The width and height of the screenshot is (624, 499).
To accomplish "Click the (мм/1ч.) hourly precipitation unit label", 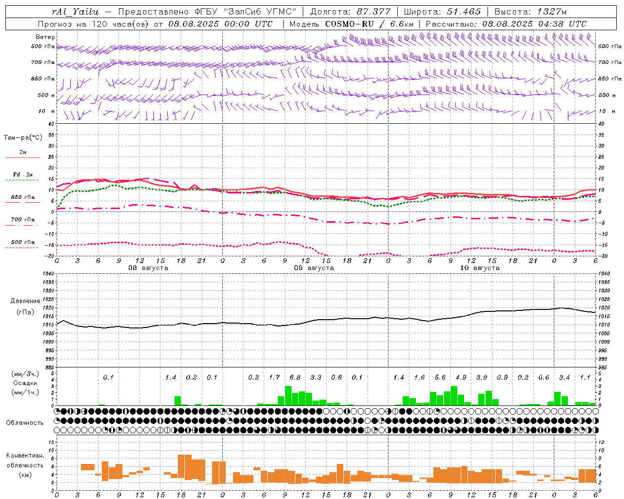I will [x=25, y=392].
